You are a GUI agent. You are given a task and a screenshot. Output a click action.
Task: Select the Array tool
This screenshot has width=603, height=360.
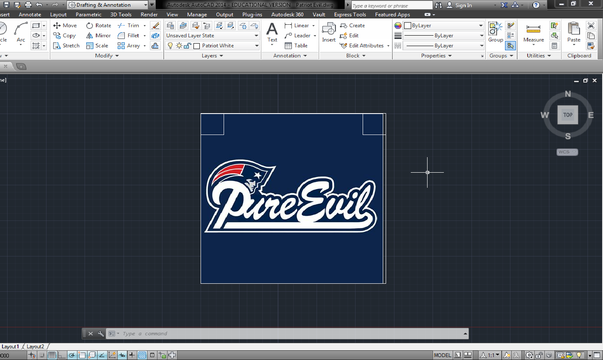pyautogui.click(x=129, y=46)
